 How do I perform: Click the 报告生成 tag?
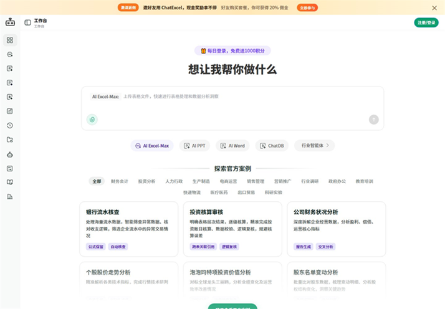click(x=304, y=247)
